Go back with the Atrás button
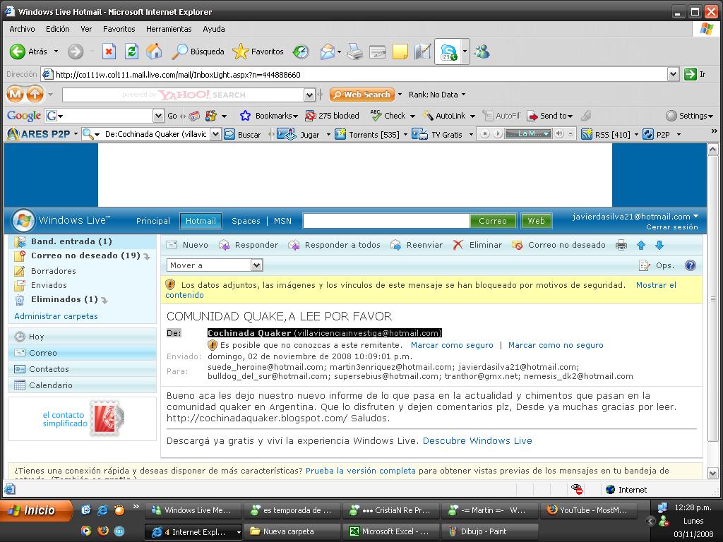This screenshot has height=542, width=723. click(x=28, y=52)
